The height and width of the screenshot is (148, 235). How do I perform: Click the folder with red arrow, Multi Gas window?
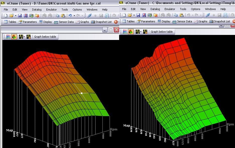pyautogui.click(x=37, y=16)
